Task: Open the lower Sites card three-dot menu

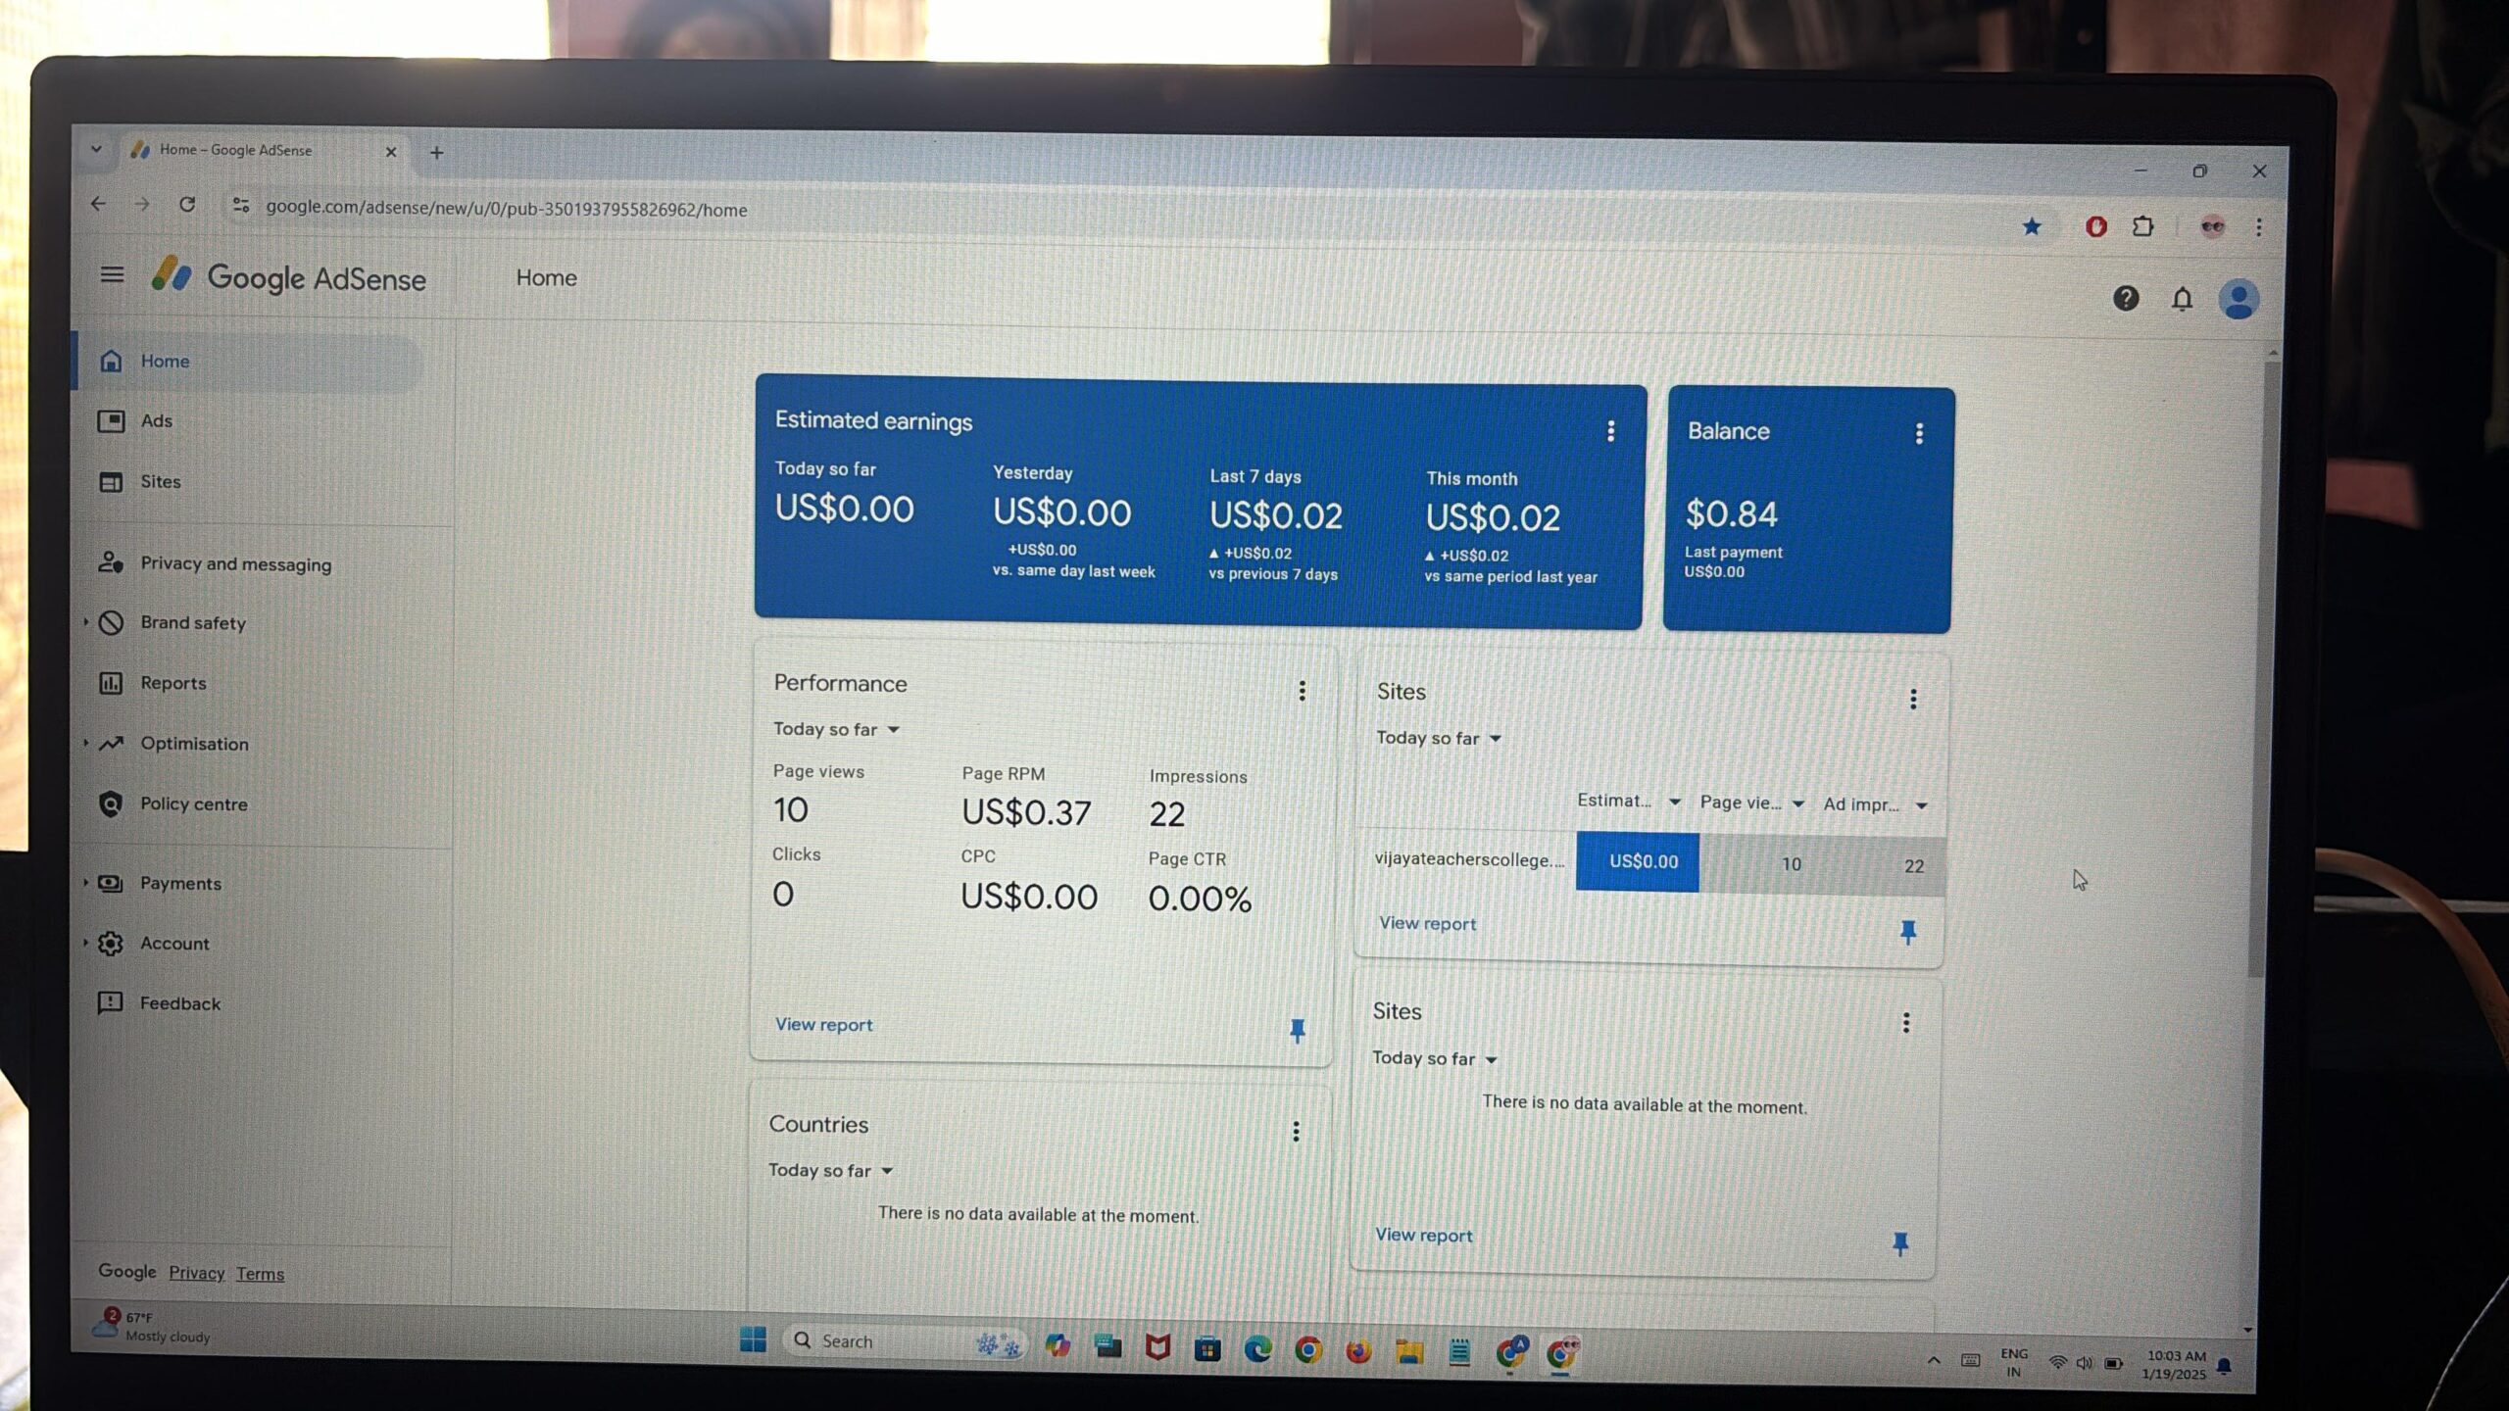Action: [1905, 1023]
